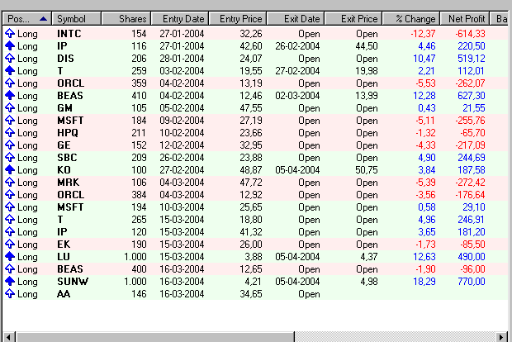Click the arrow icon in the INTC row
The height and width of the screenshot is (342, 512).
[10, 33]
